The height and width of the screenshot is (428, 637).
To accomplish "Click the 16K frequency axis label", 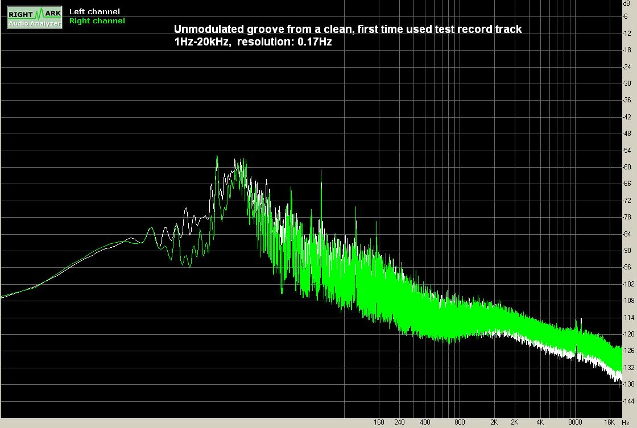I will (609, 422).
